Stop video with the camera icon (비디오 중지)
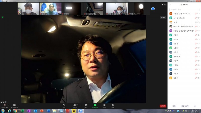Screen dimensions: 201x113 tap(15, 105)
